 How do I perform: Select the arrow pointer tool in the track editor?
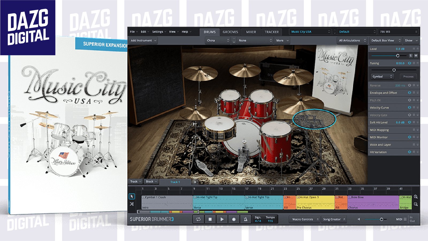tap(132, 196)
